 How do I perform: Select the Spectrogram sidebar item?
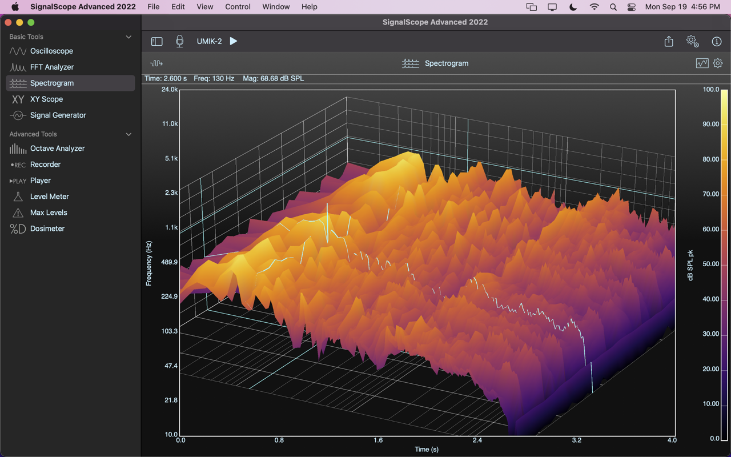point(70,83)
